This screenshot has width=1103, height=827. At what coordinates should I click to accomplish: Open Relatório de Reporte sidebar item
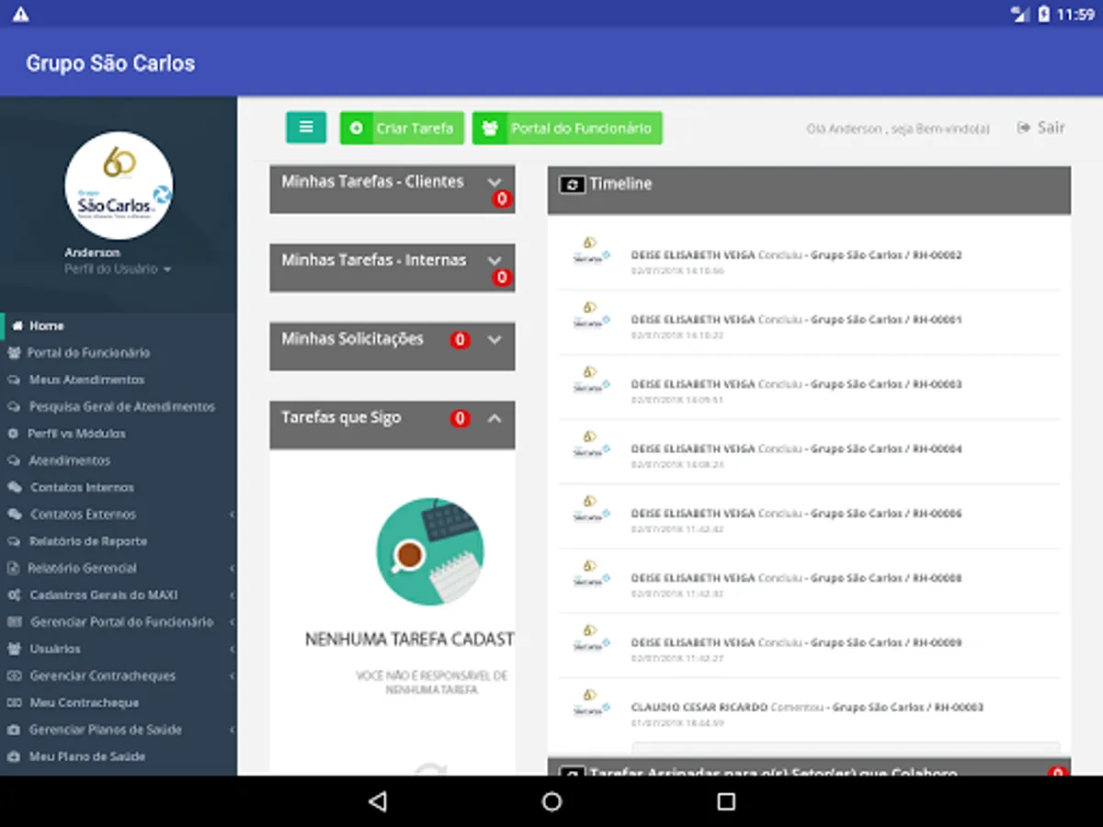tap(119, 541)
